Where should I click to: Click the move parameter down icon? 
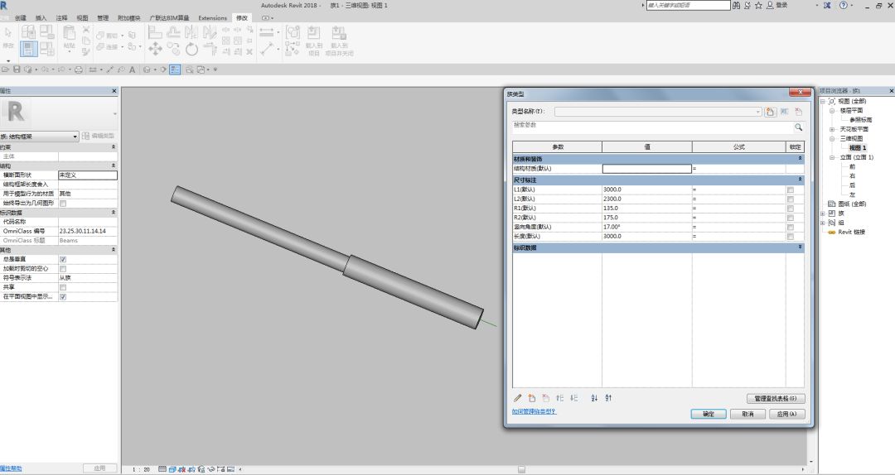[573, 398]
